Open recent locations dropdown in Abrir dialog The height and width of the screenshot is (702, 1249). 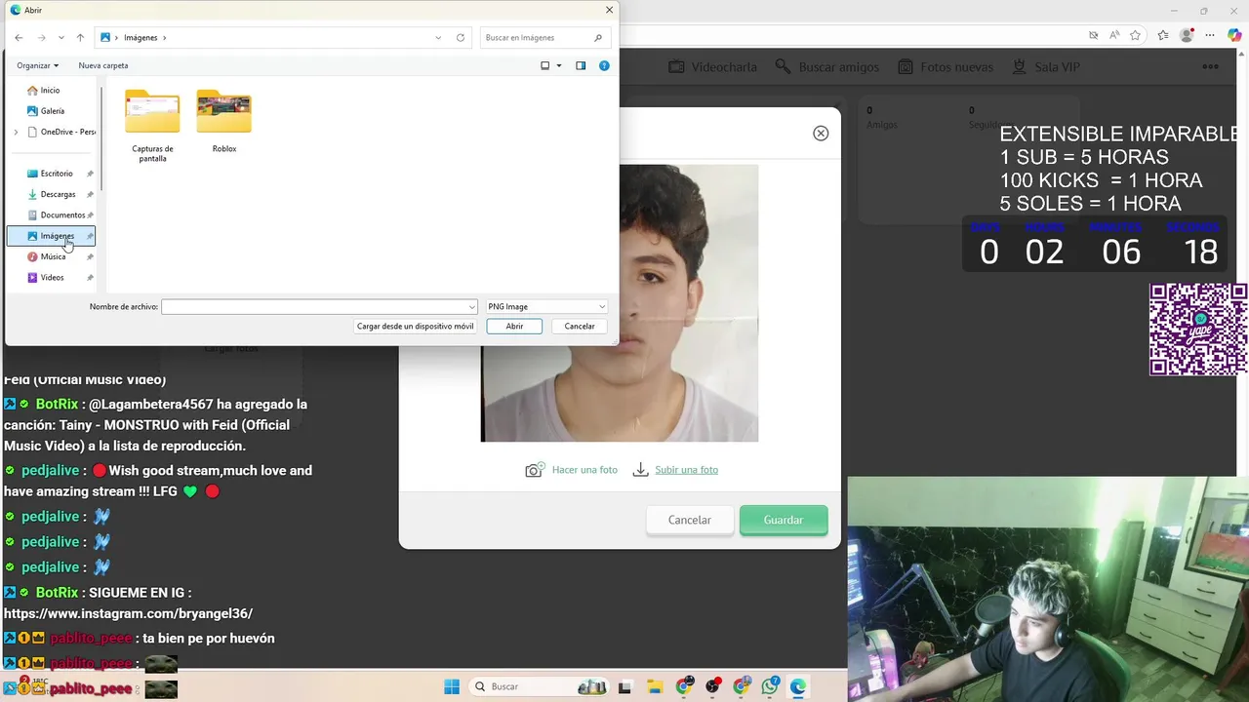pos(60,37)
